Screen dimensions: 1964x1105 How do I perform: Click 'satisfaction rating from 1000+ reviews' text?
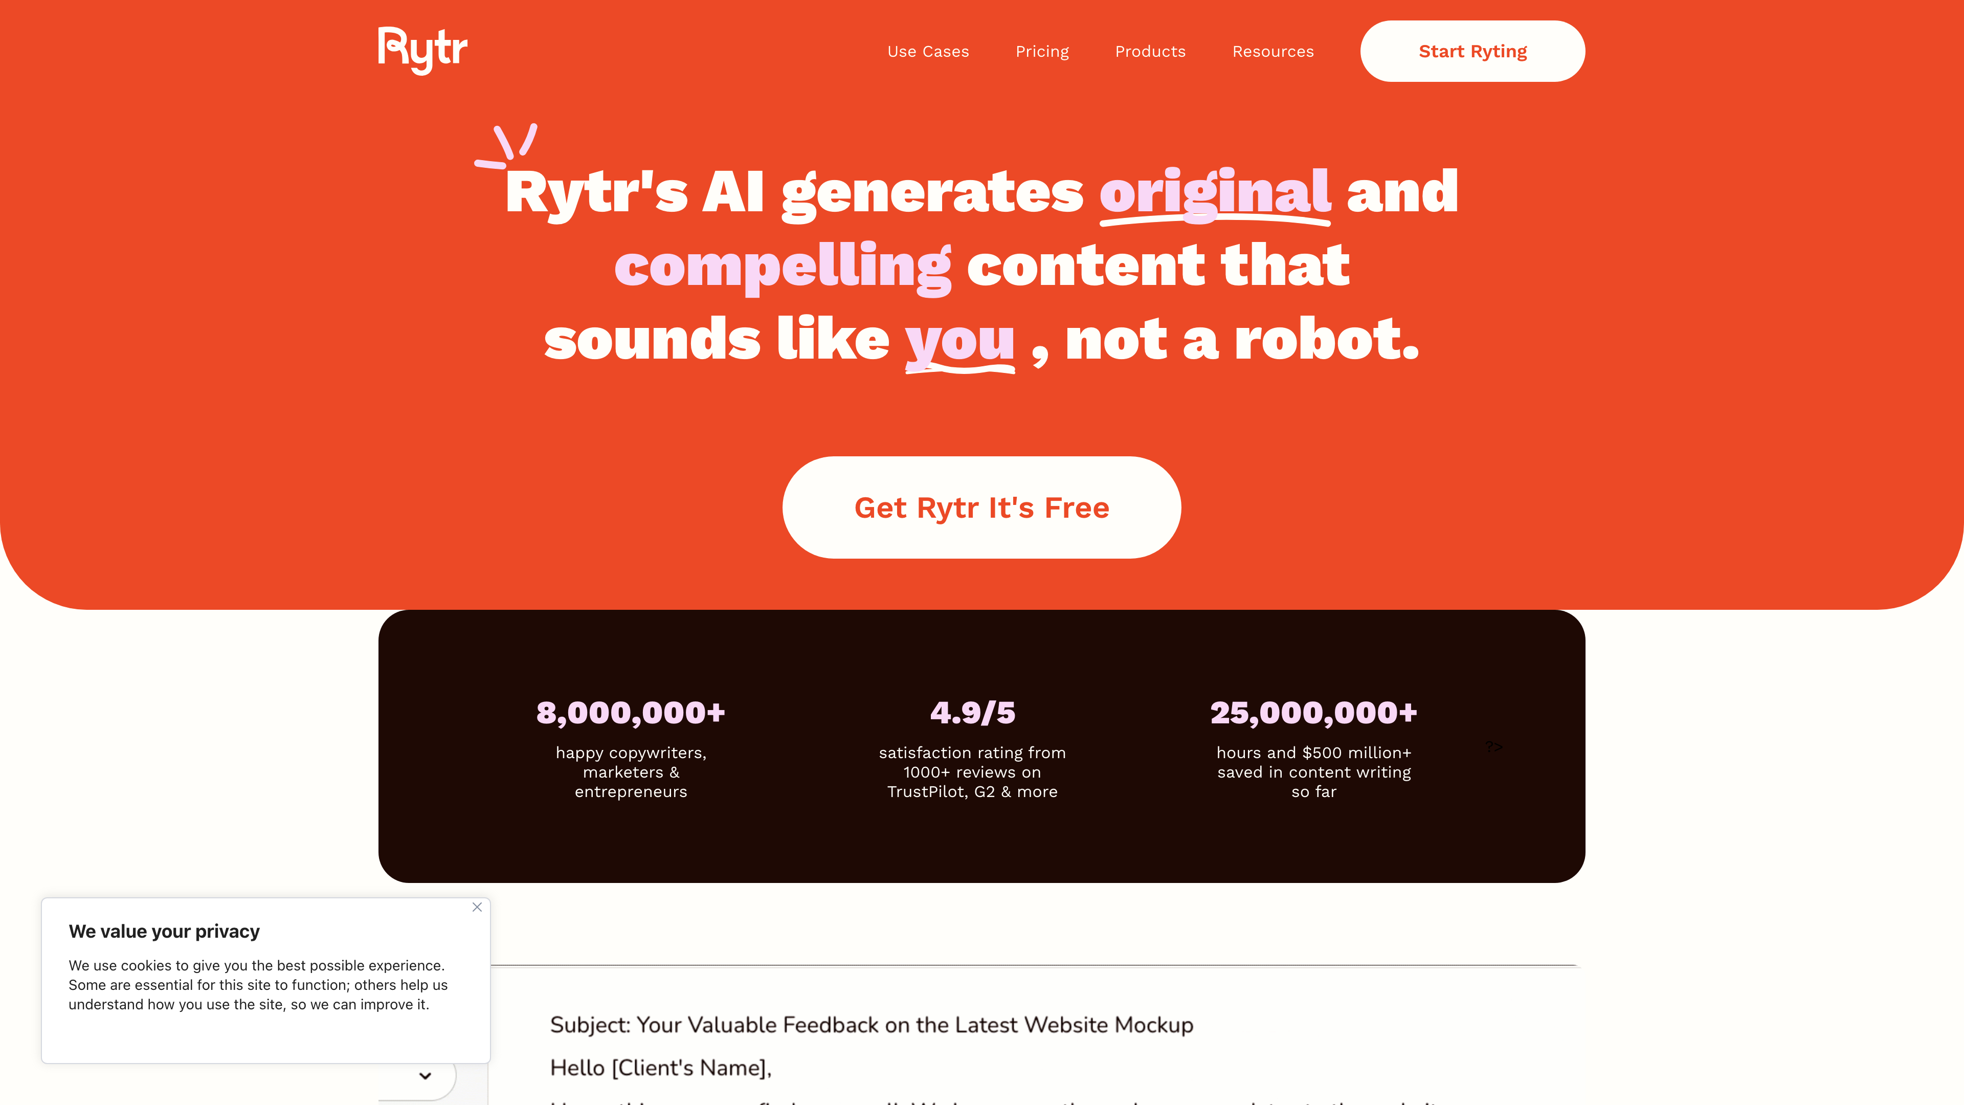tap(972, 772)
